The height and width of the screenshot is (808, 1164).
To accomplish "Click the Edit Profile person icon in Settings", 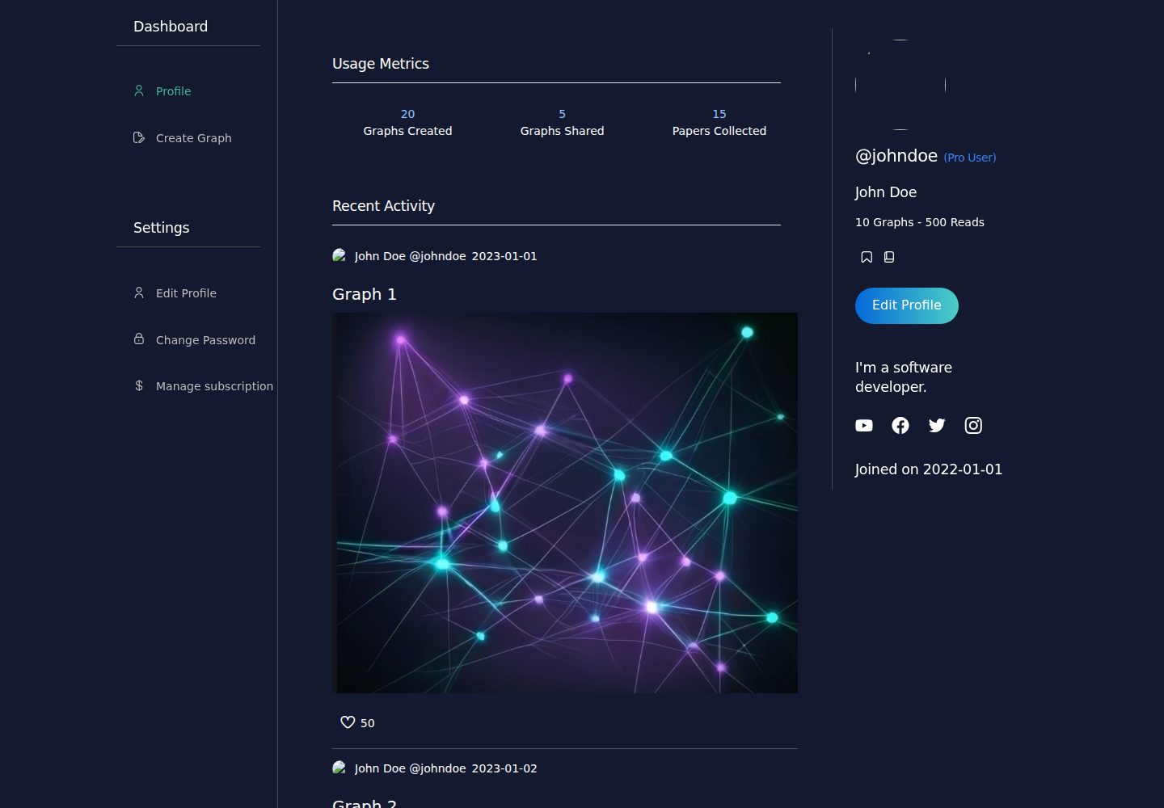I will click(139, 292).
